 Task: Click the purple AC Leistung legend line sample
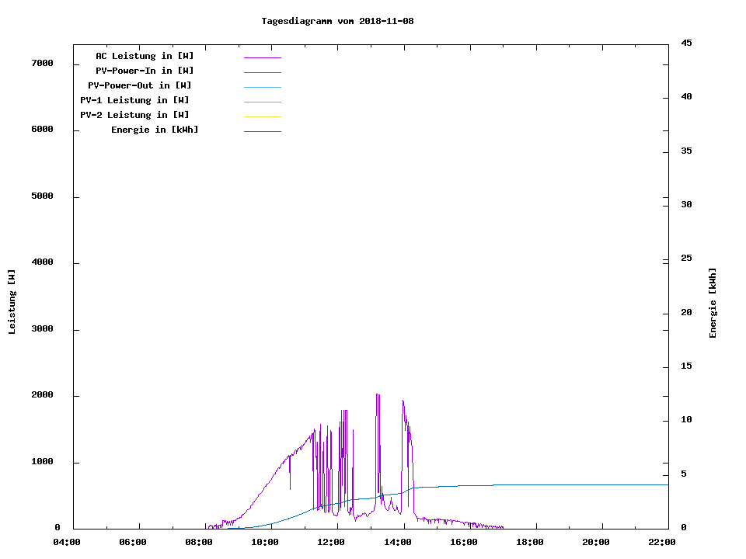[x=262, y=57]
